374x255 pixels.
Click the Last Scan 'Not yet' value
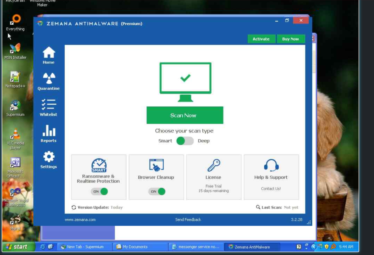pyautogui.click(x=291, y=207)
